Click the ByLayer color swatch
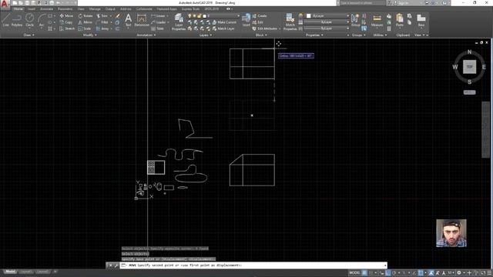The image size is (493, 277). tap(309, 15)
